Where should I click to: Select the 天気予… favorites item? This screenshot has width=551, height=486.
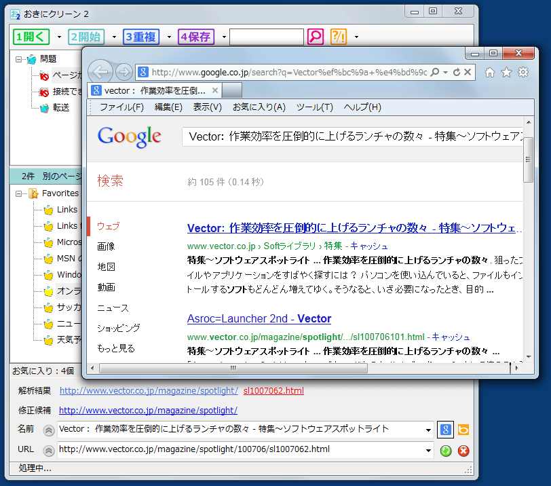(x=69, y=339)
